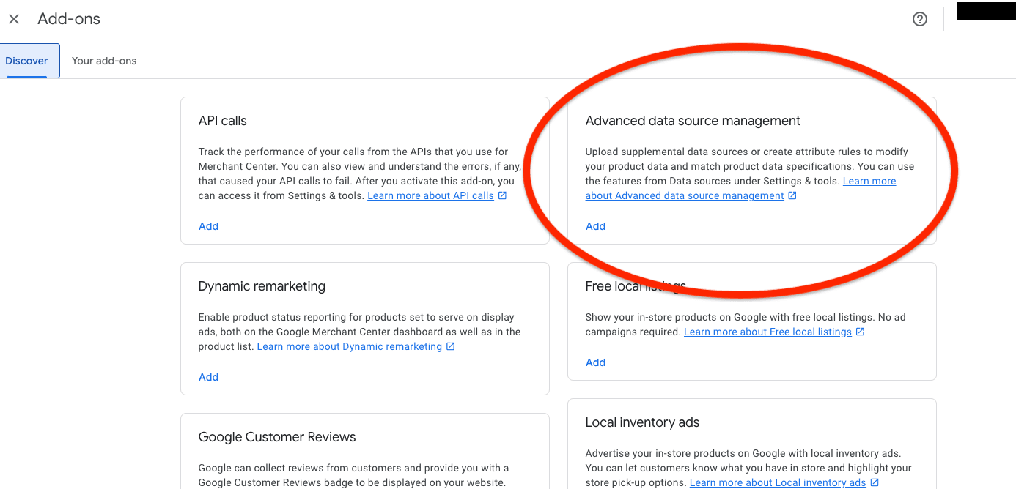1016x489 pixels.
Task: Close the Add-ons page with the X
Action: click(14, 19)
